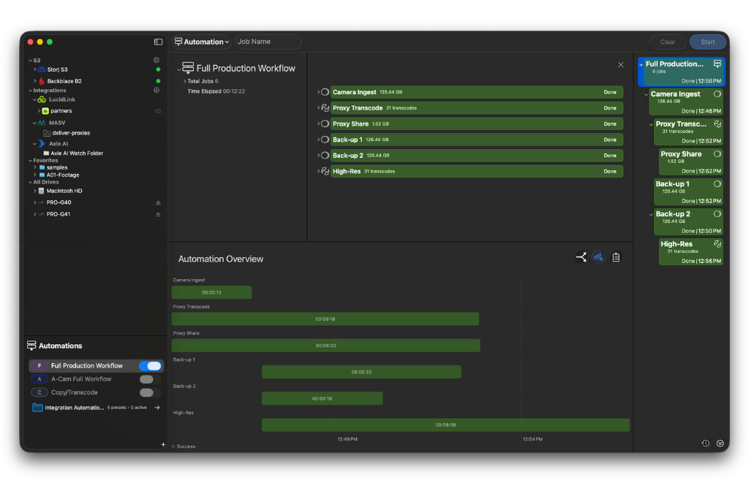This screenshot has height=499, width=749.
Task: Open Integration Automations presets arrow
Action: click(157, 408)
